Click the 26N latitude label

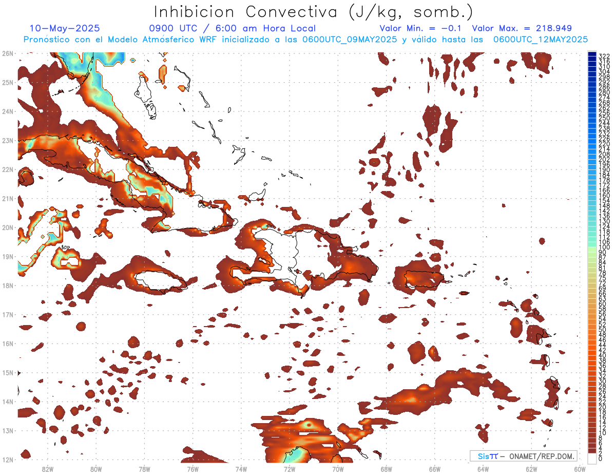click(8, 53)
